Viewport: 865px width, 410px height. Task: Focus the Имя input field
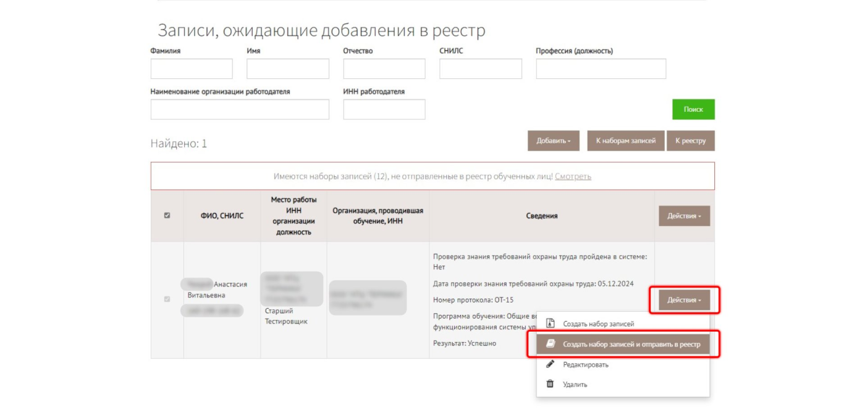[x=288, y=69]
